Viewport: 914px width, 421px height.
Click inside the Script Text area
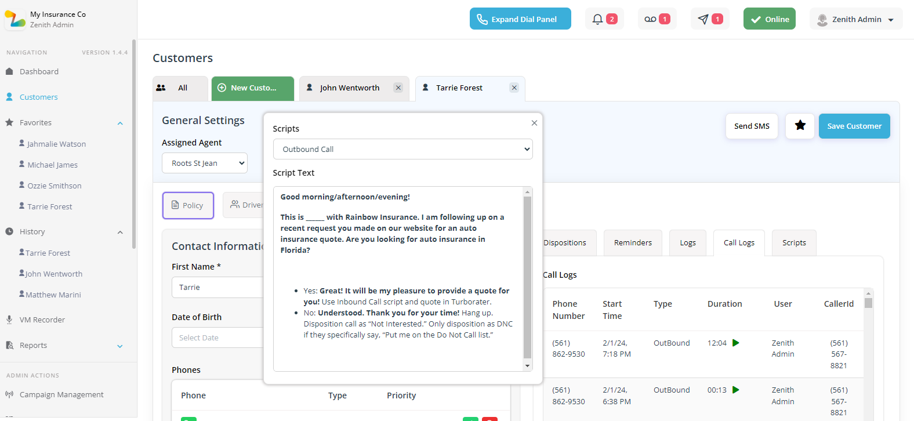click(x=398, y=279)
